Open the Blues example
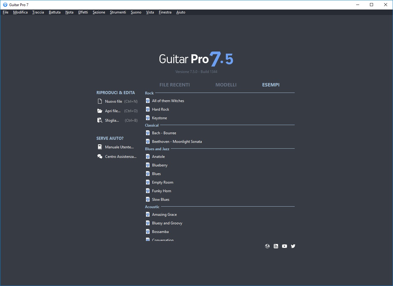Viewport: 393px width, 286px height. pyautogui.click(x=156, y=174)
